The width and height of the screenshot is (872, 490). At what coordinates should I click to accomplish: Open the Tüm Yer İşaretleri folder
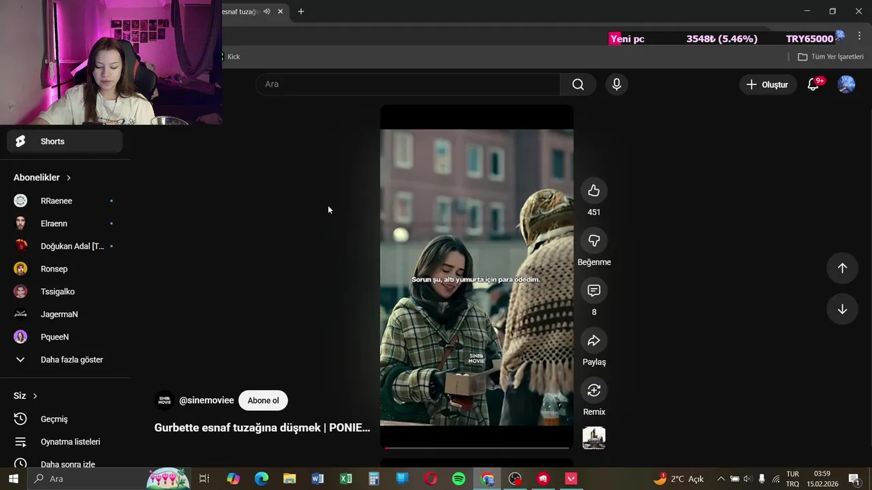830,56
